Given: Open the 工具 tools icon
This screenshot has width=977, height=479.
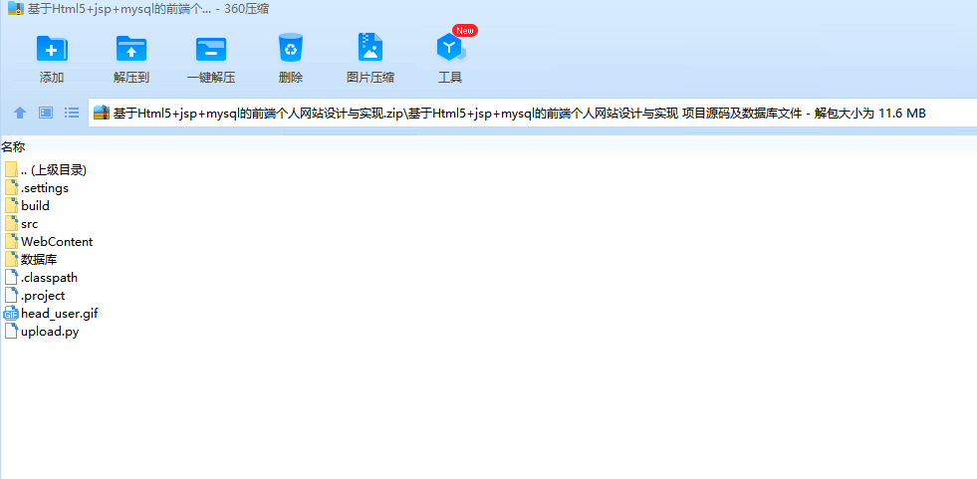Looking at the screenshot, I should pos(450,48).
